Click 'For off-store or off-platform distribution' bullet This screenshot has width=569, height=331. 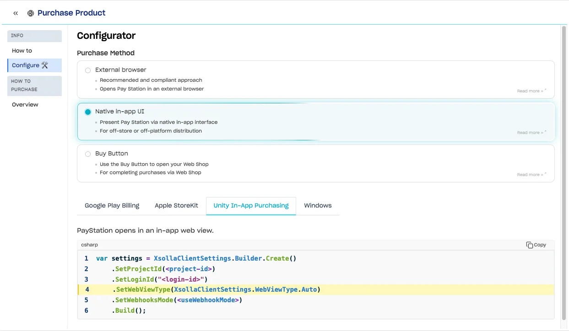tap(151, 131)
